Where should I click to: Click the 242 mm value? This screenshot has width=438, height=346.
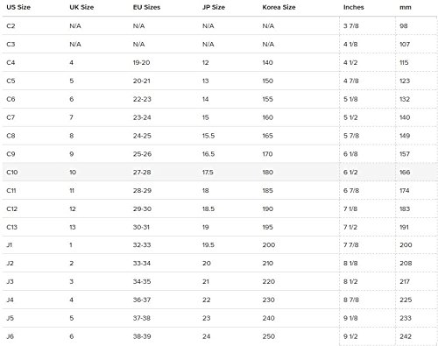tap(406, 336)
